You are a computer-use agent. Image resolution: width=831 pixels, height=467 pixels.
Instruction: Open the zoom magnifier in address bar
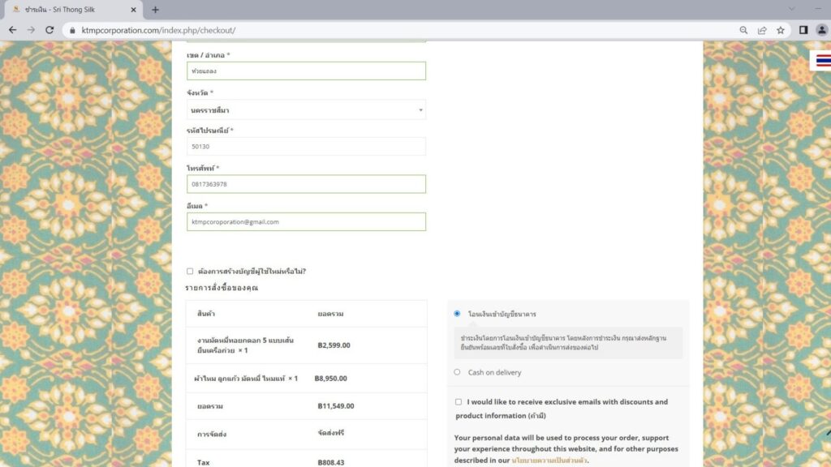tap(743, 30)
